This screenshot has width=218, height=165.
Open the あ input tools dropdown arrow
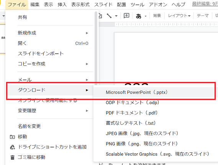[146, 16]
